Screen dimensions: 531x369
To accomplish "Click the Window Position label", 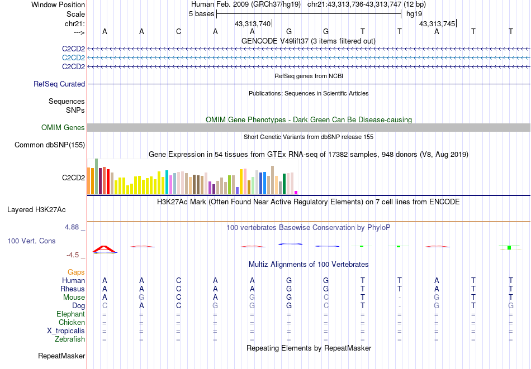I will click(x=58, y=4).
